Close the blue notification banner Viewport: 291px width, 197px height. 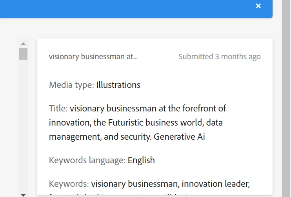[258, 6]
